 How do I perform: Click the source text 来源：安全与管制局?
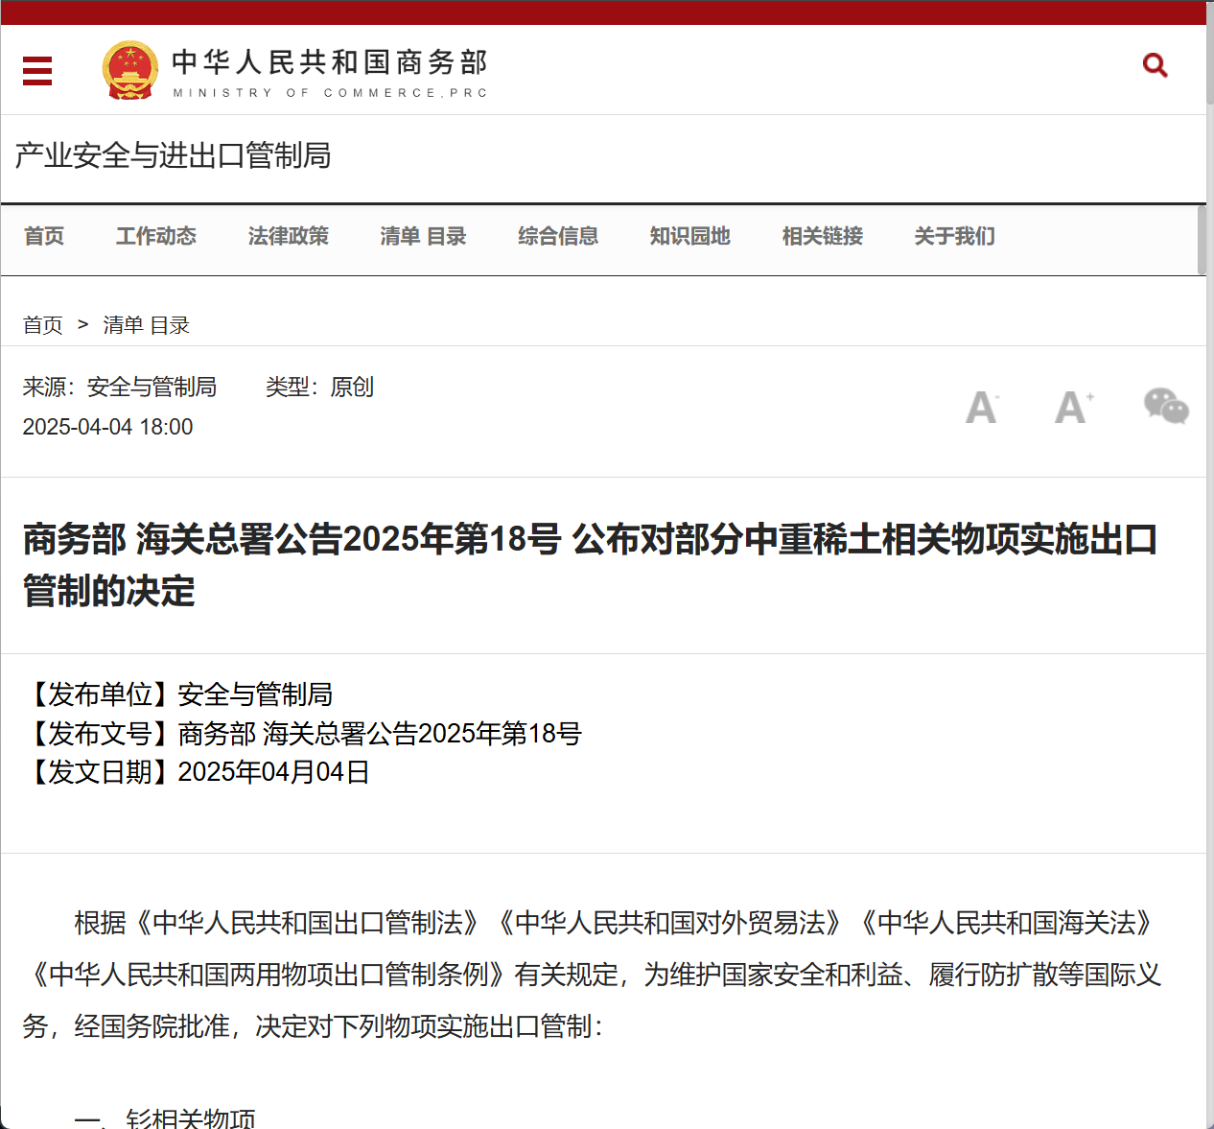tap(120, 387)
